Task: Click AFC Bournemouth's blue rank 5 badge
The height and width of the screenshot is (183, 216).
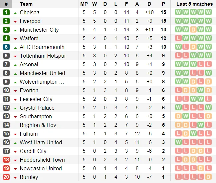Action: [x=6, y=47]
